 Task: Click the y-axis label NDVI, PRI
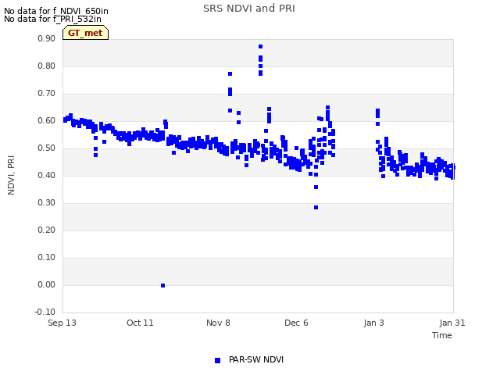click(x=11, y=175)
